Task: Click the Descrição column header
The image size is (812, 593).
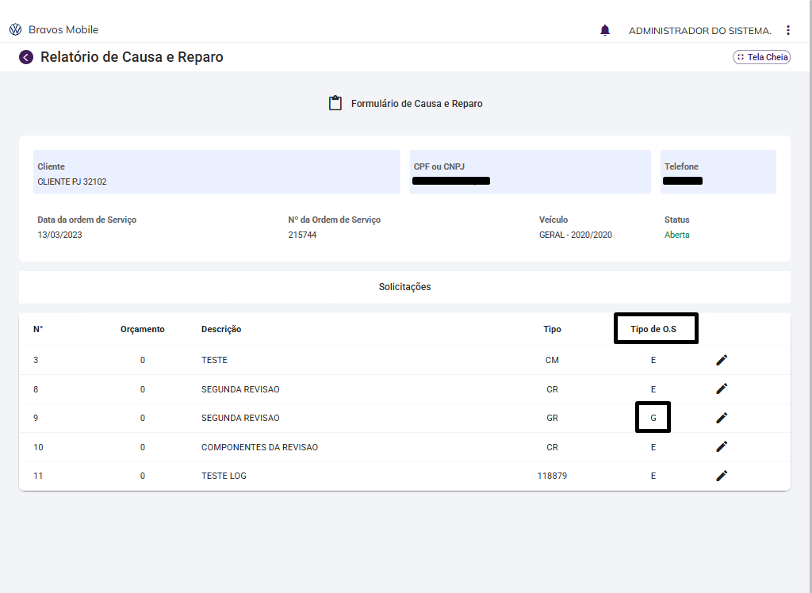Action: pos(221,329)
